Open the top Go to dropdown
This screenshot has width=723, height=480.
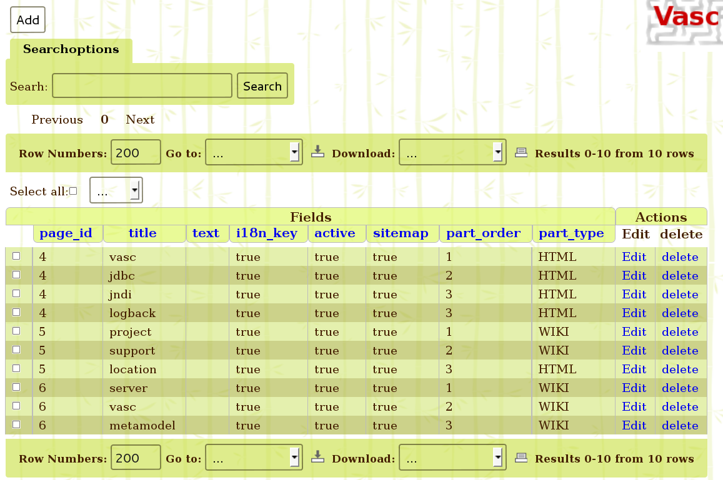tap(254, 152)
